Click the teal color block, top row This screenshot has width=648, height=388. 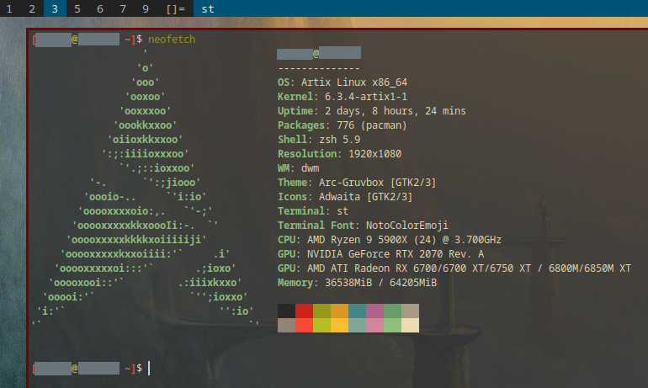pyautogui.click(x=357, y=311)
